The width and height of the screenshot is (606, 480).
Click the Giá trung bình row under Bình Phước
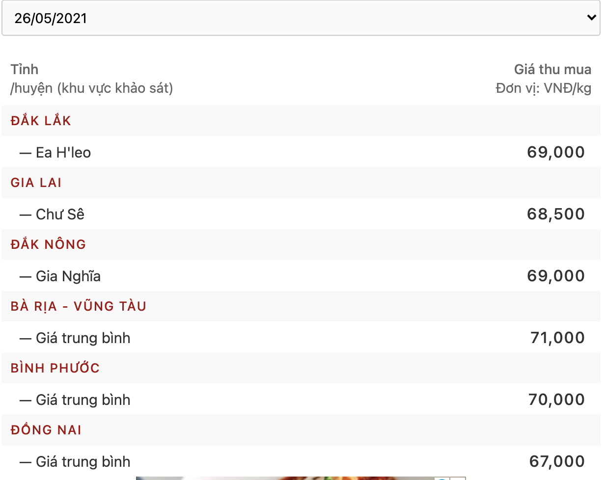pos(301,400)
